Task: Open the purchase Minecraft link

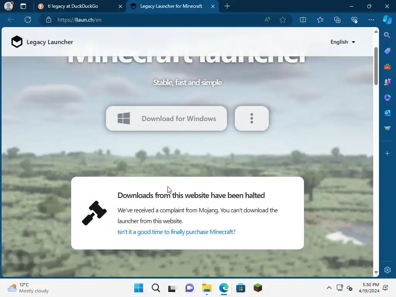Action: (176, 232)
